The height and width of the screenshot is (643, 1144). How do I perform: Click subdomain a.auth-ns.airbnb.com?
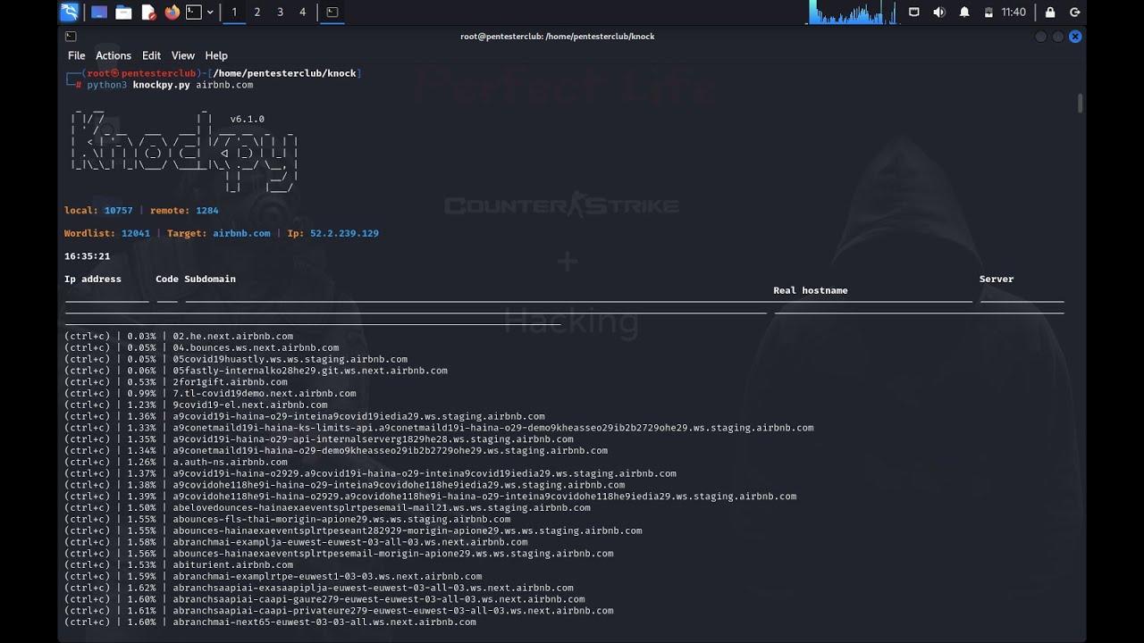231,463
